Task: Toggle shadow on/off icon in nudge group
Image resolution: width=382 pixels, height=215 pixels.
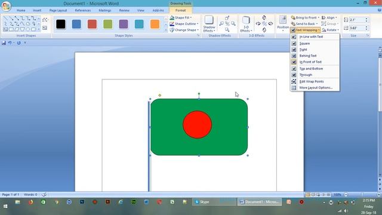Action: pyautogui.click(x=227, y=24)
